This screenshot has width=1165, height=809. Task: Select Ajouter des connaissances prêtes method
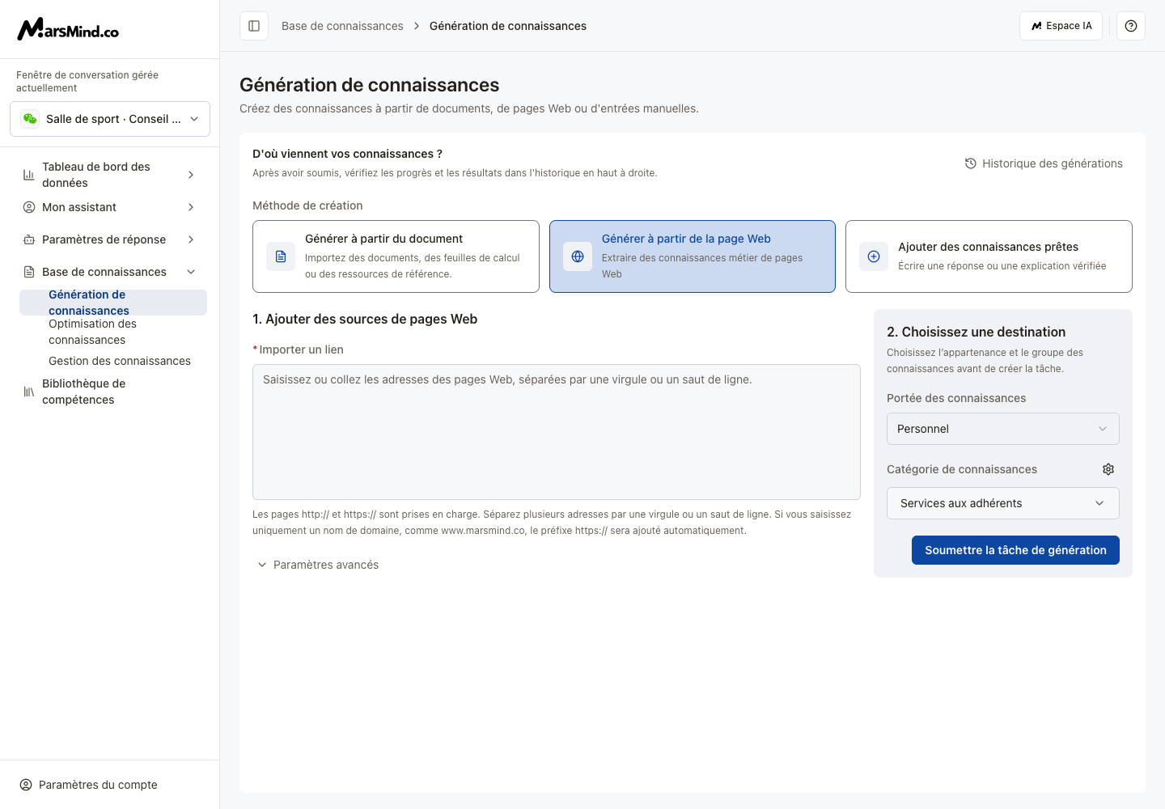coord(989,256)
